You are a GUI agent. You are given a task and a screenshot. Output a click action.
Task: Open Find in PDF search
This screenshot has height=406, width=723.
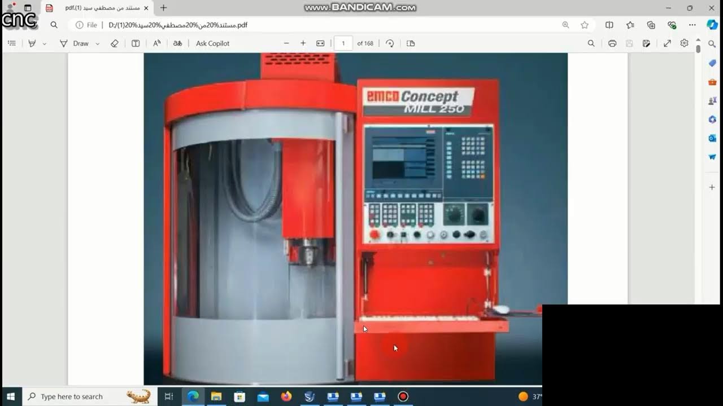pyautogui.click(x=591, y=43)
